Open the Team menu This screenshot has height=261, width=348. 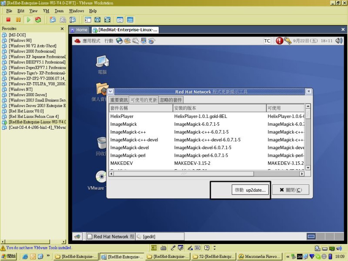tap(59, 10)
